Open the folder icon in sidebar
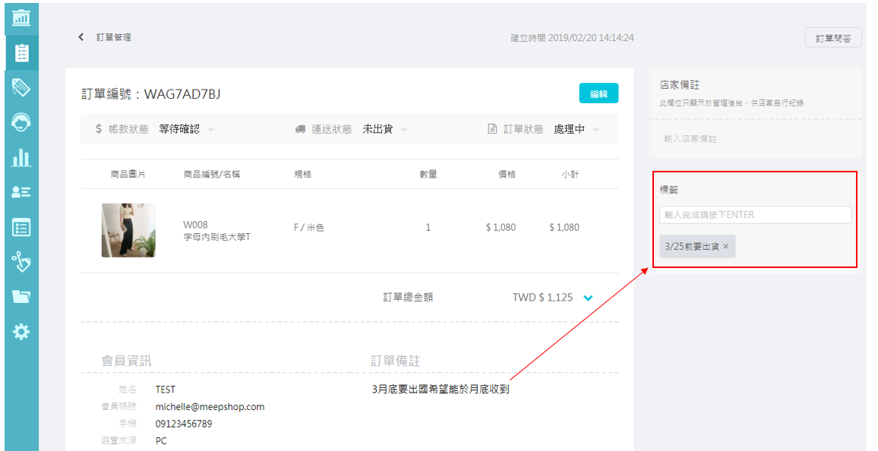The height and width of the screenshot is (451, 878). 21,297
